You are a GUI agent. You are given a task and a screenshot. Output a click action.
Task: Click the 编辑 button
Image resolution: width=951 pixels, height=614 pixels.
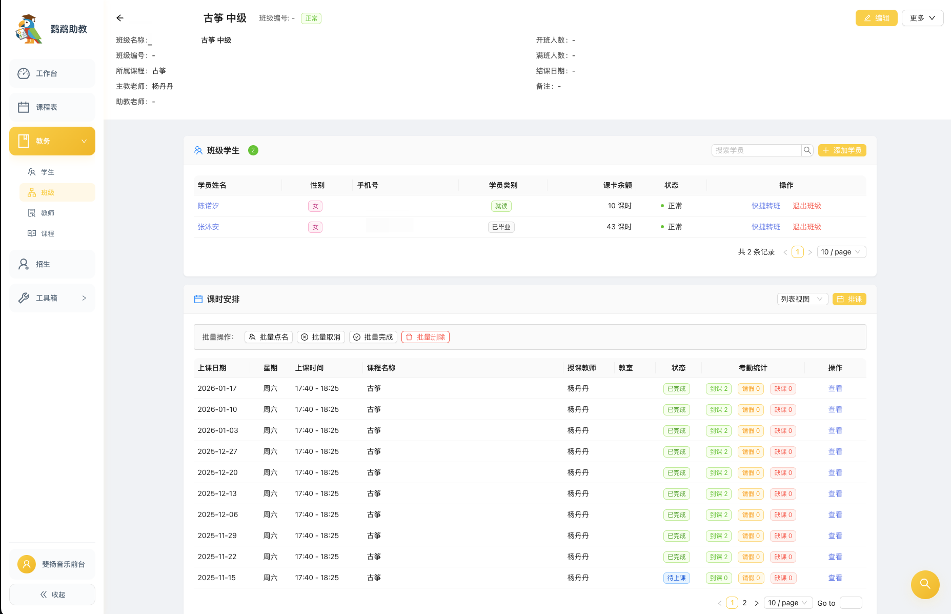876,18
